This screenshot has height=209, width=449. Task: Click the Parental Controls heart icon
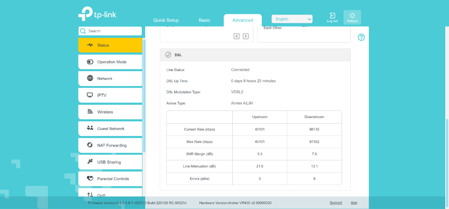pyautogui.click(x=90, y=179)
